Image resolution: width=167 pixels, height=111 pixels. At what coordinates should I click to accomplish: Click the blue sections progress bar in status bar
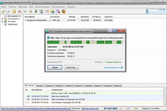point(111,109)
